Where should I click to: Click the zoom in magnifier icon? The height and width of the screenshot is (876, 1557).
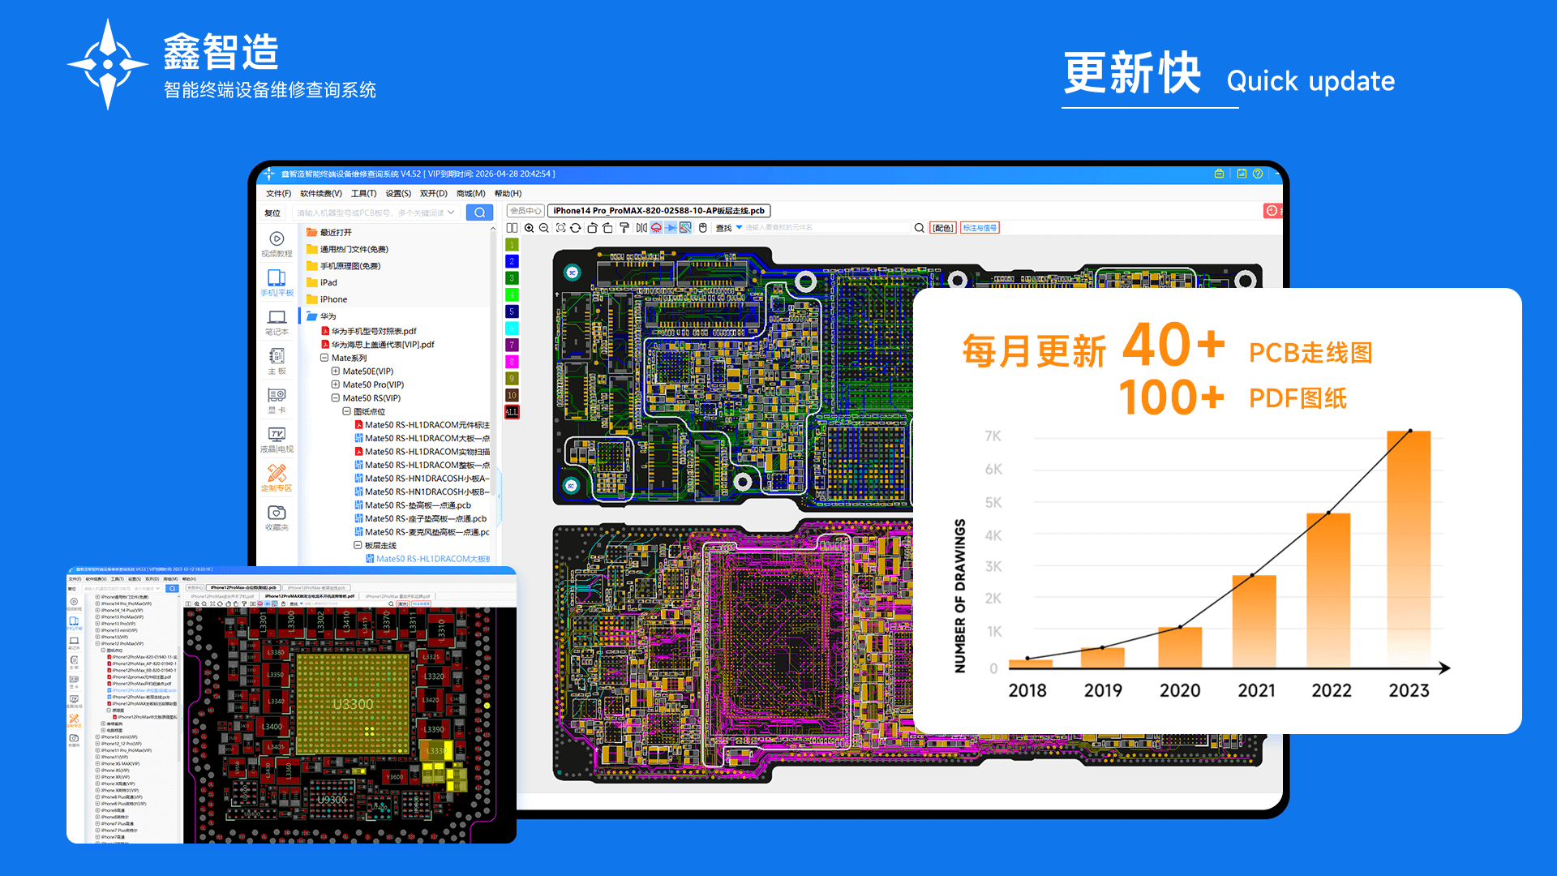(x=529, y=228)
